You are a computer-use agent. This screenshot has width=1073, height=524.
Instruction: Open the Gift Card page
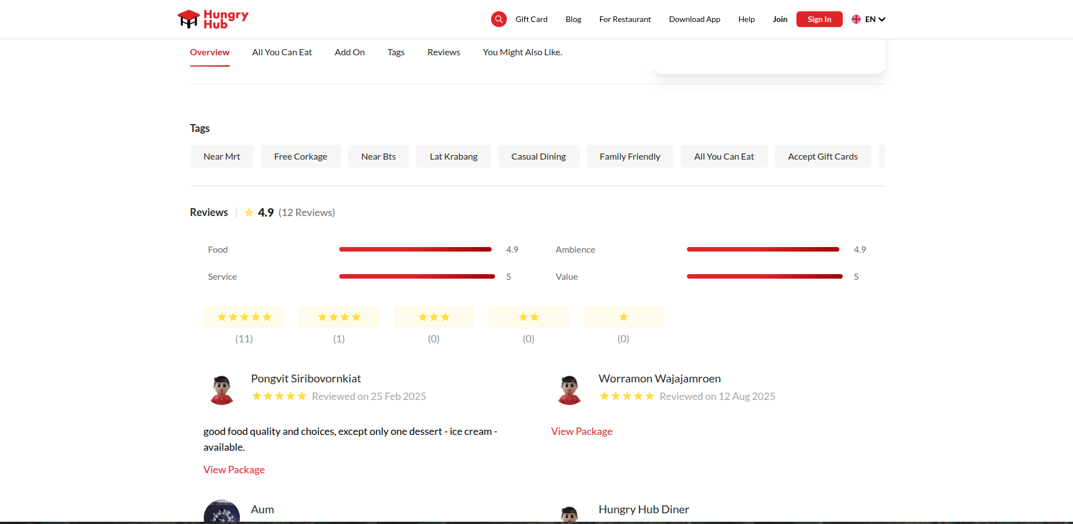coord(531,19)
